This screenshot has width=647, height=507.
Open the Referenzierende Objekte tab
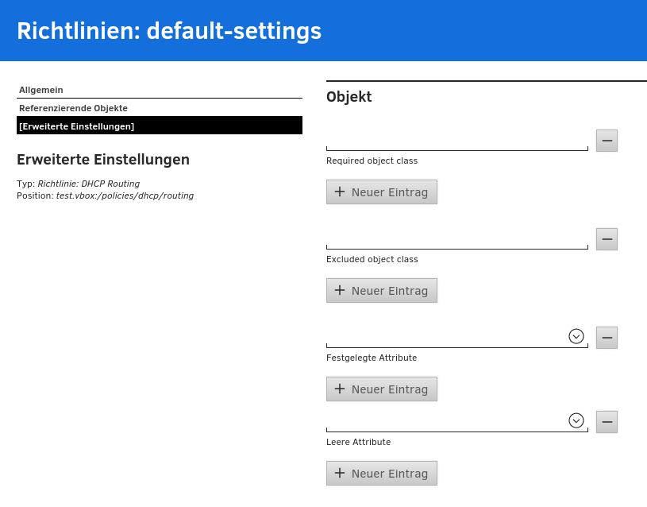73,108
